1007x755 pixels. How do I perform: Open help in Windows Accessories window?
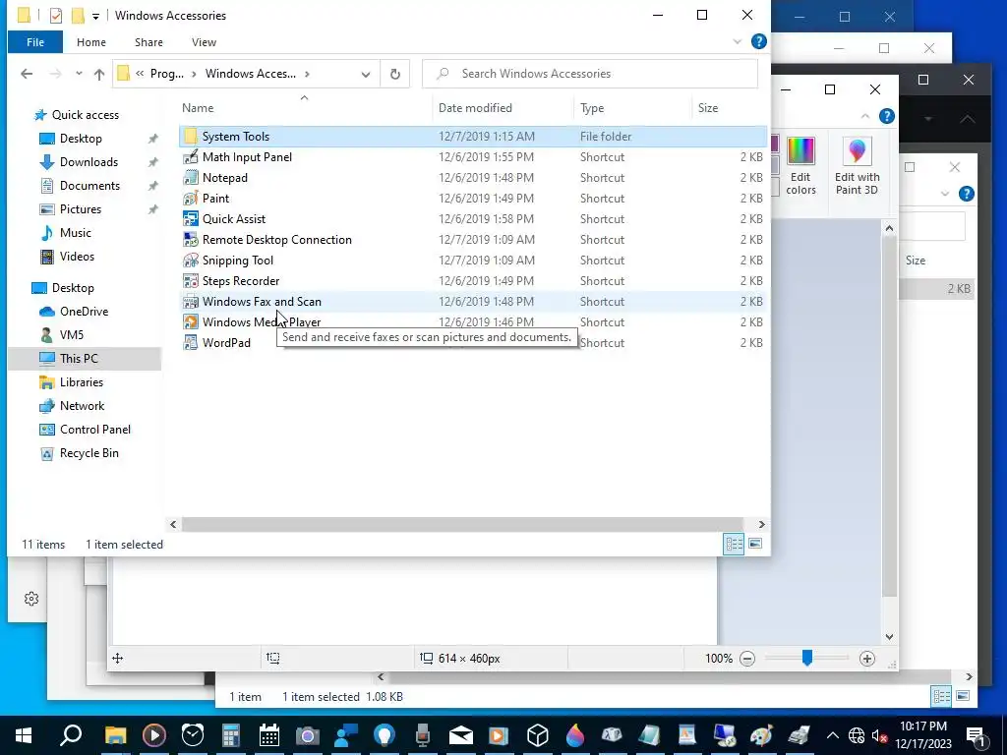pyautogui.click(x=758, y=41)
